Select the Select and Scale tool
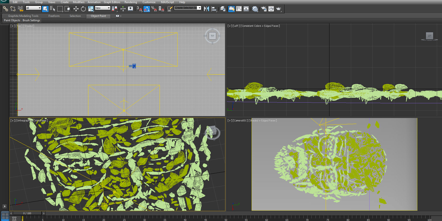Screen dimensions: 442x221 point(91,9)
